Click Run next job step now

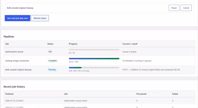click(x=18, y=18)
